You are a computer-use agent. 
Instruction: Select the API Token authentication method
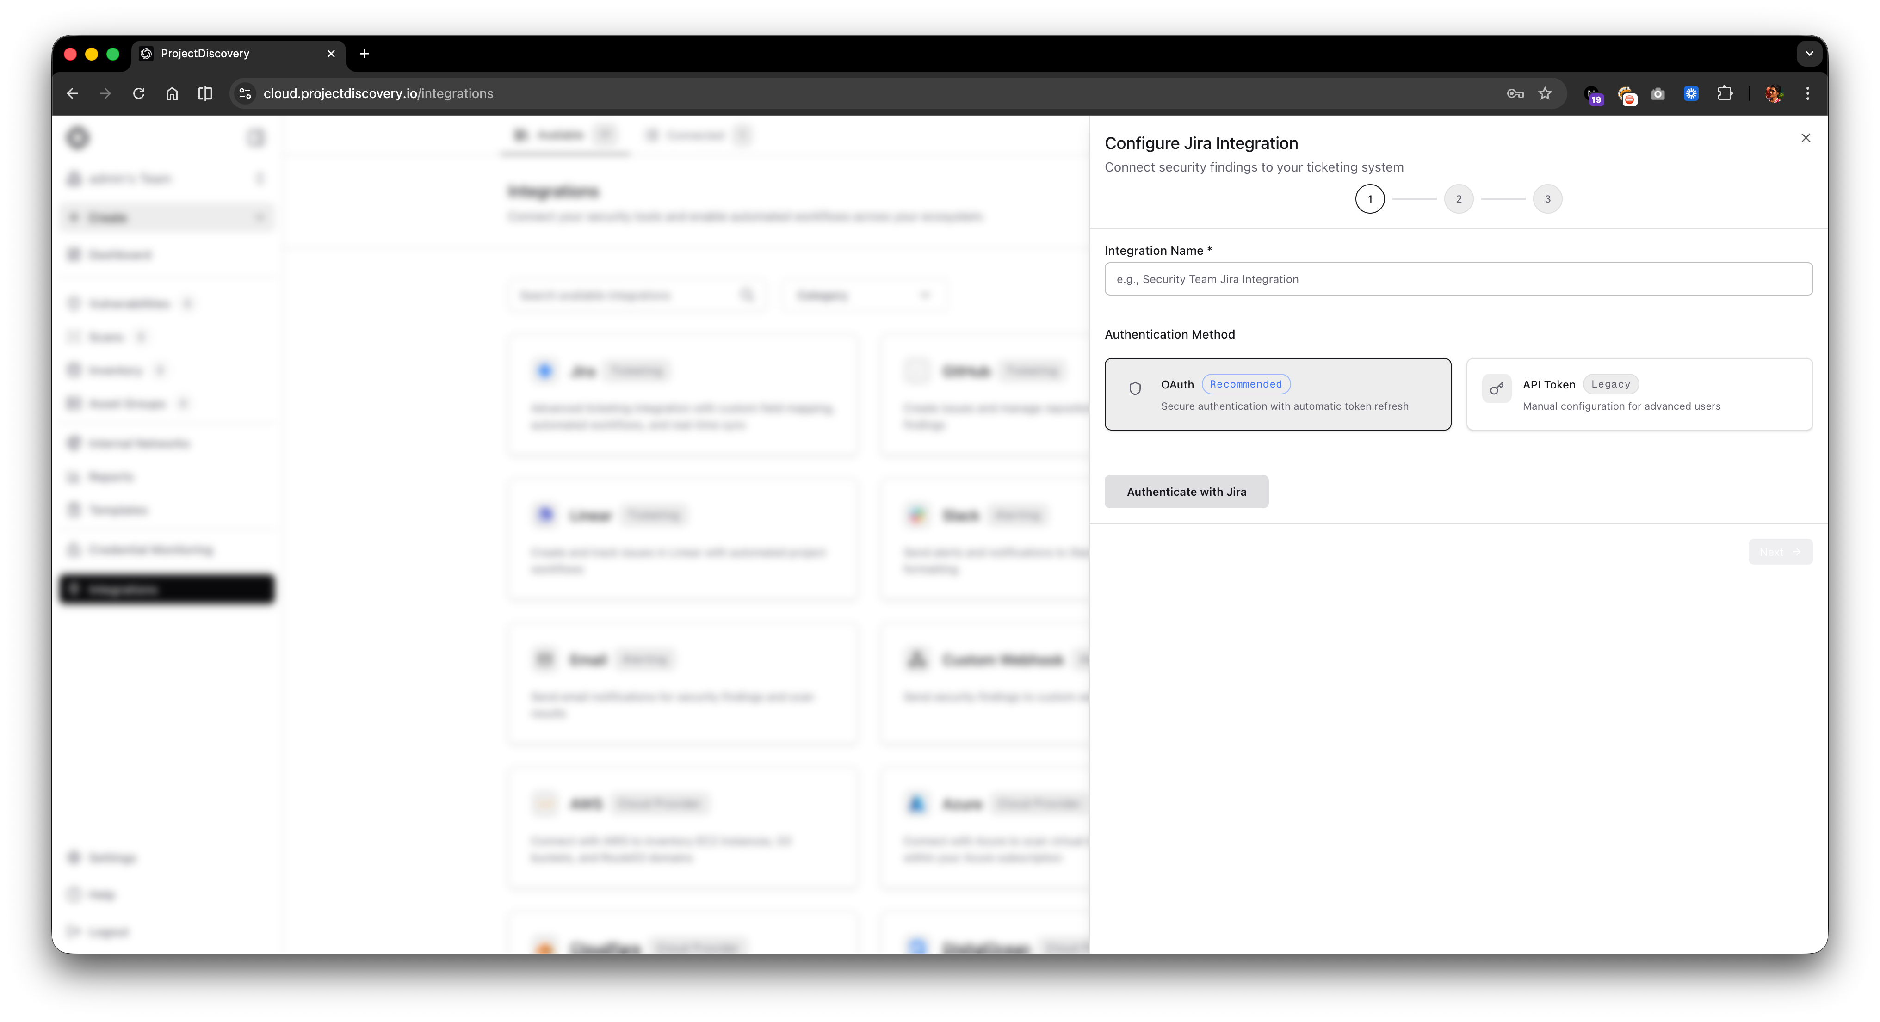pos(1639,394)
